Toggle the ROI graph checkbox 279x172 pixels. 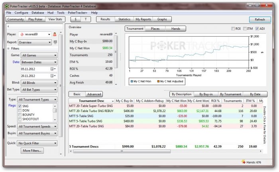pos(233,29)
